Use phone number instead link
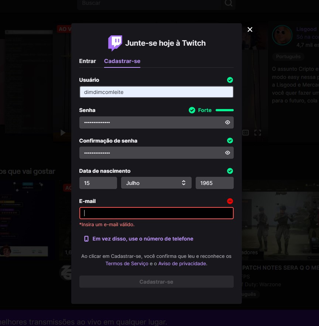The image size is (319, 326). 143,239
